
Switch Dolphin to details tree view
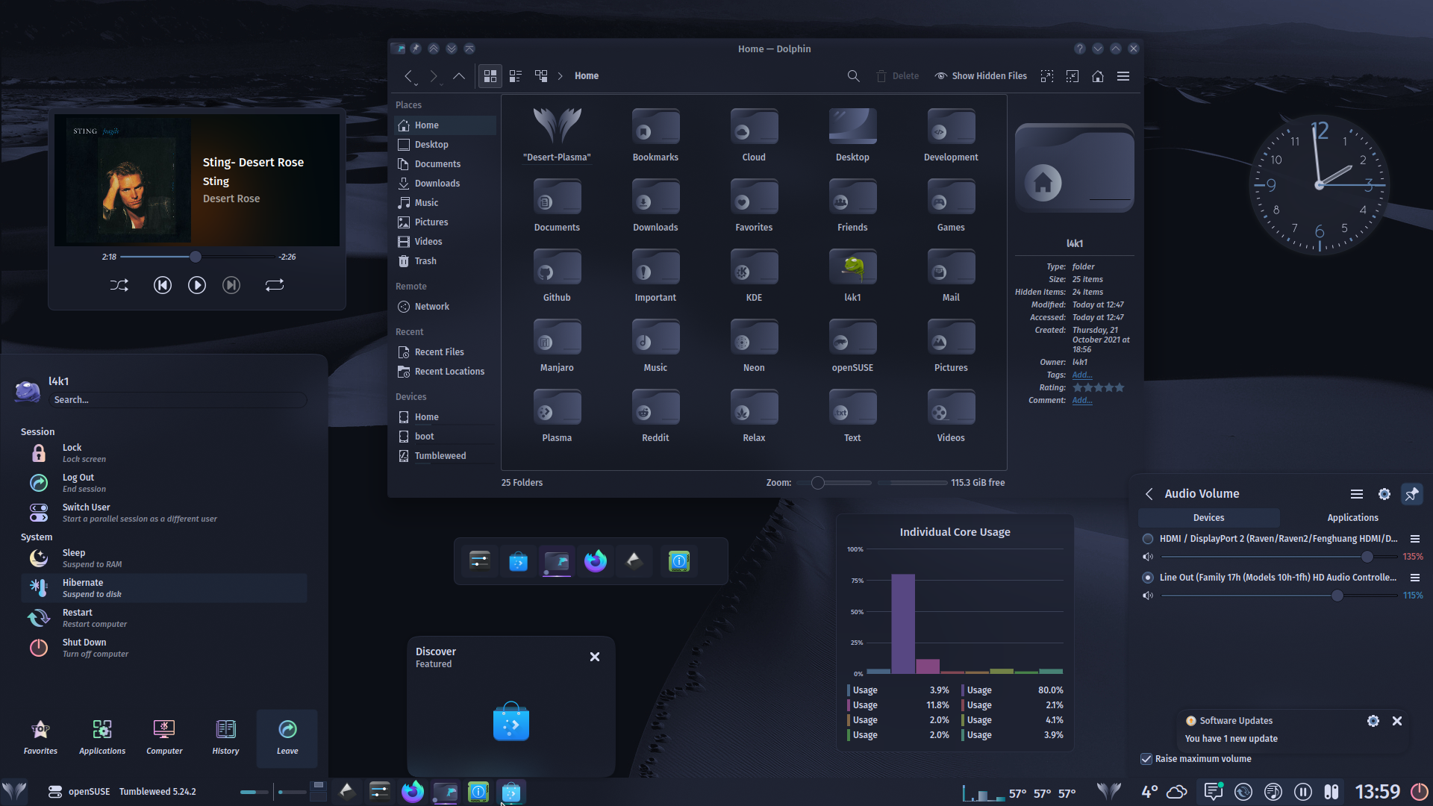tap(541, 76)
